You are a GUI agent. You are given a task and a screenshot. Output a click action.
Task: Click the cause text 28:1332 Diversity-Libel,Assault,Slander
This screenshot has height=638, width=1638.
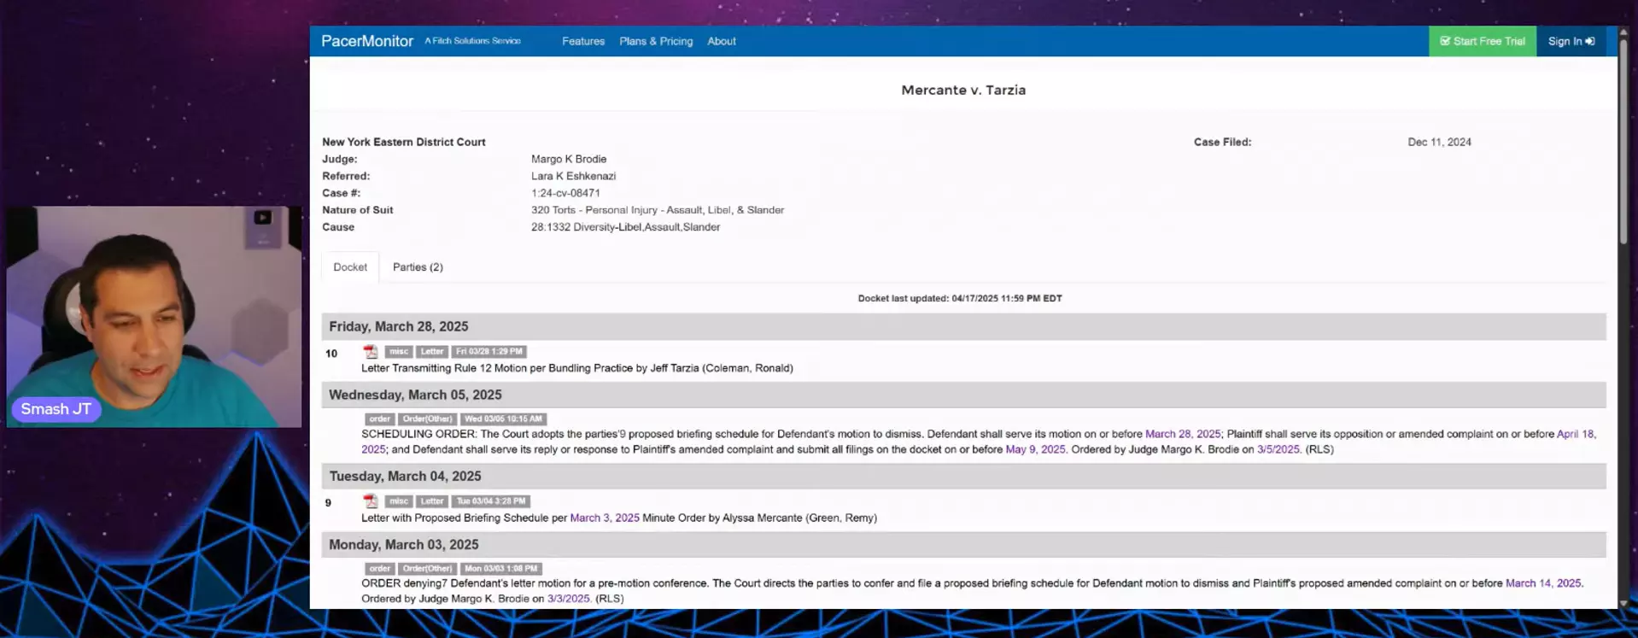(x=626, y=227)
